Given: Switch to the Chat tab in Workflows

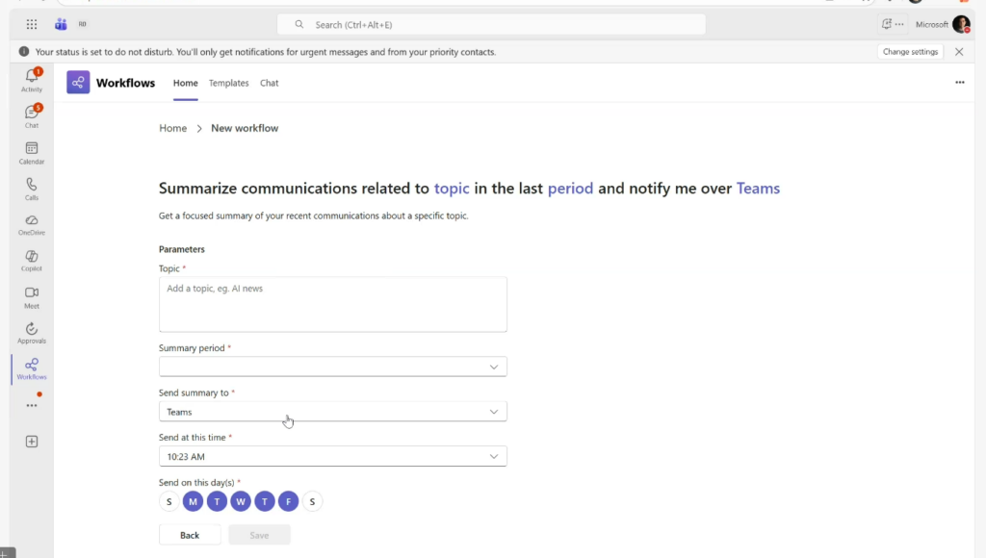Looking at the screenshot, I should [x=270, y=84].
